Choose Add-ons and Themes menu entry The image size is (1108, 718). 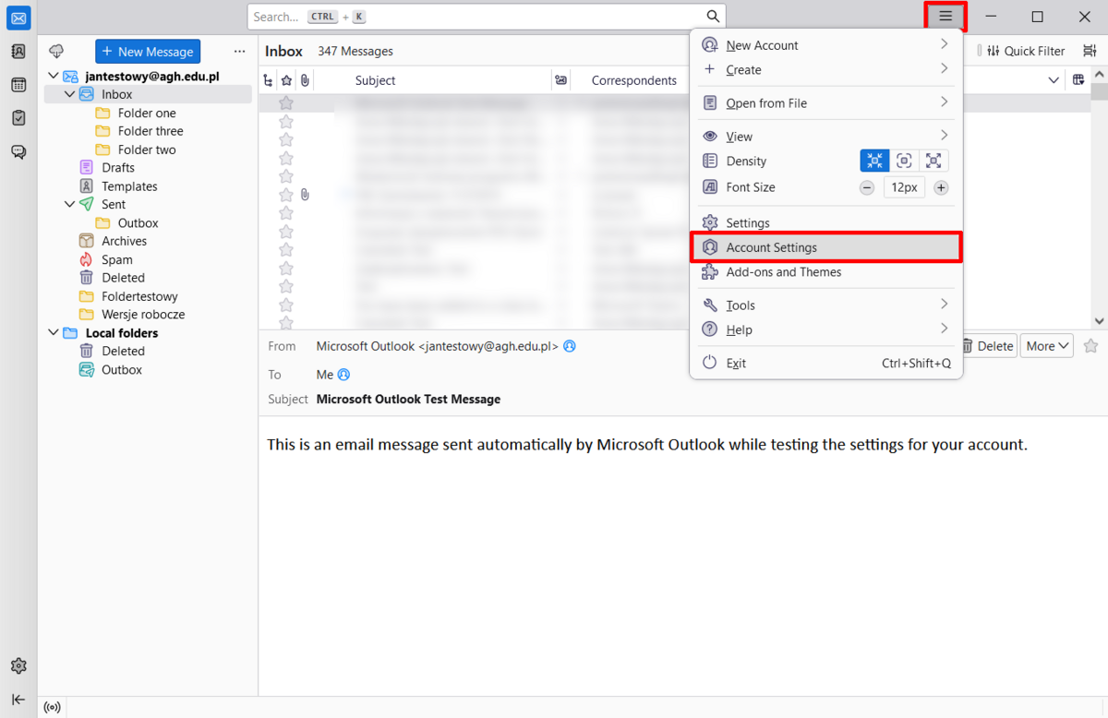(783, 272)
